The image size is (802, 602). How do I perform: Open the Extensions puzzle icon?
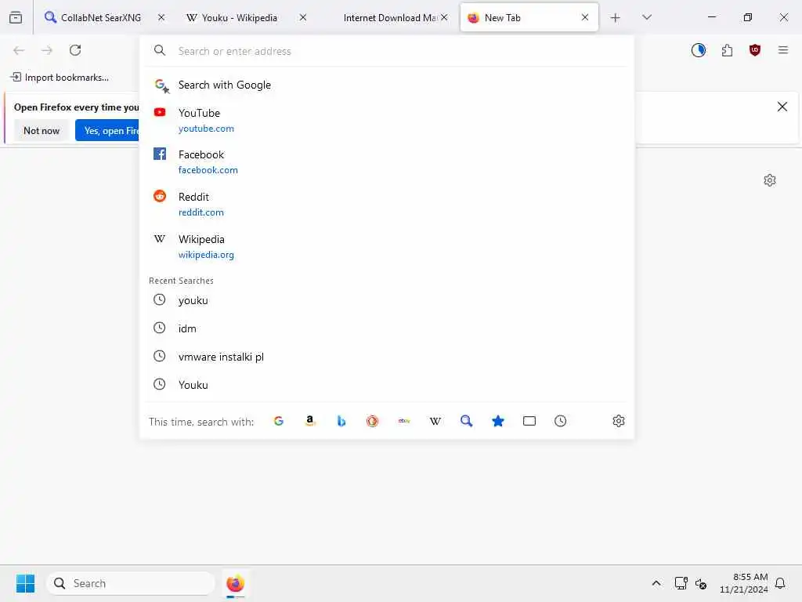click(x=727, y=50)
